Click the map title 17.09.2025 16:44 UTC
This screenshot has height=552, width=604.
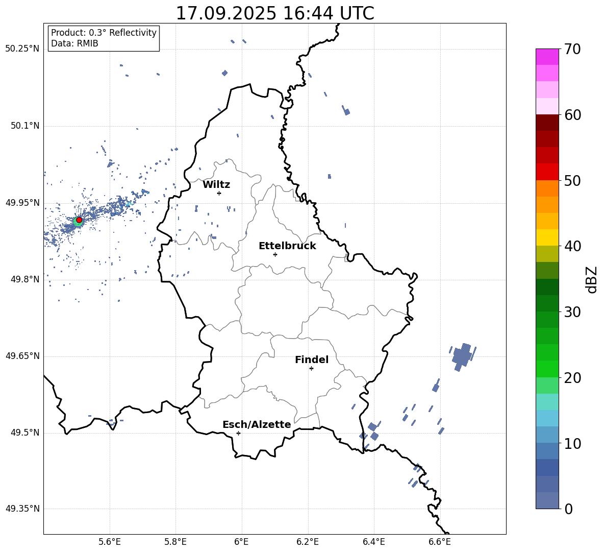274,13
